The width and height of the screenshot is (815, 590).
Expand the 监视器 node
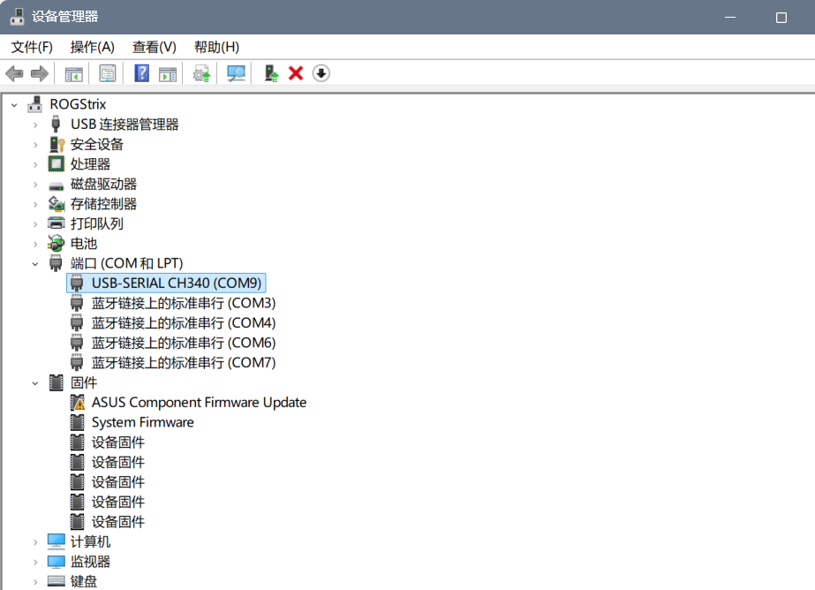(35, 562)
